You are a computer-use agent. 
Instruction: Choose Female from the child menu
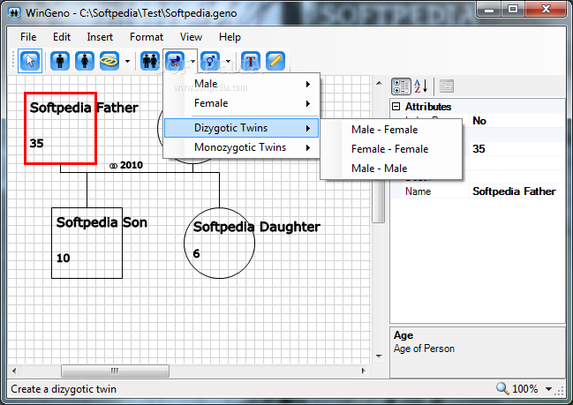pos(241,103)
